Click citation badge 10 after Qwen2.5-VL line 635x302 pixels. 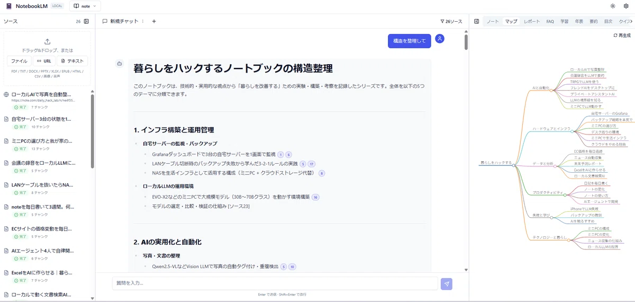coord(292,267)
